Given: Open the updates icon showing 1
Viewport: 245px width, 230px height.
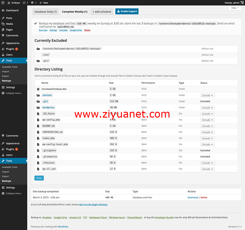Looking at the screenshot, I should pyautogui.click(x=24, y=3).
